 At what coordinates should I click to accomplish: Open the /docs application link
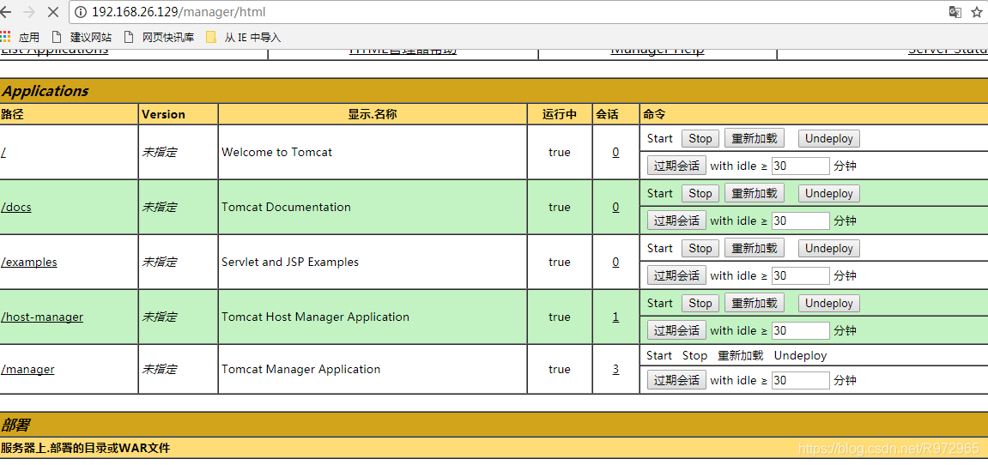15,207
